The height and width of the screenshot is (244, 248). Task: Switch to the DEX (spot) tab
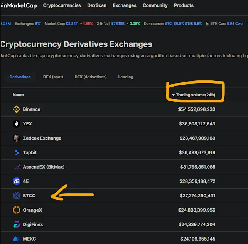tap(53, 77)
